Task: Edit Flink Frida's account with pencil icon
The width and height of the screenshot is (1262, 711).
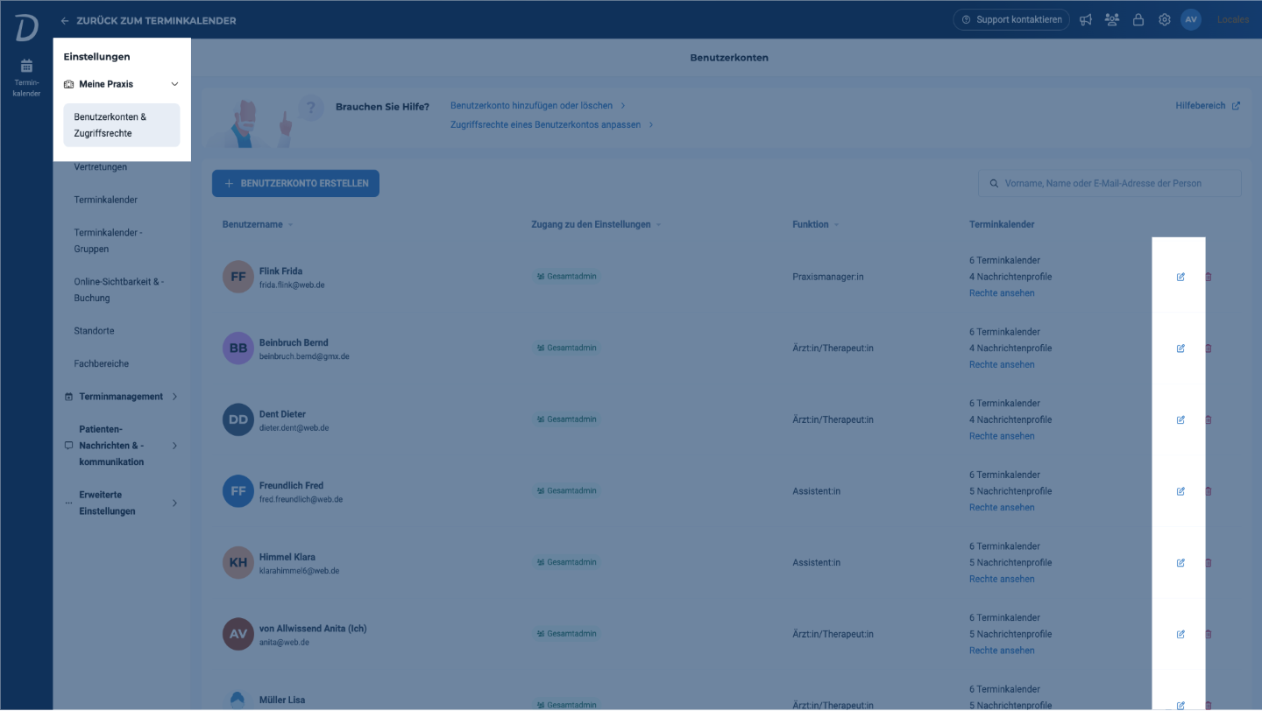Action: click(x=1180, y=277)
